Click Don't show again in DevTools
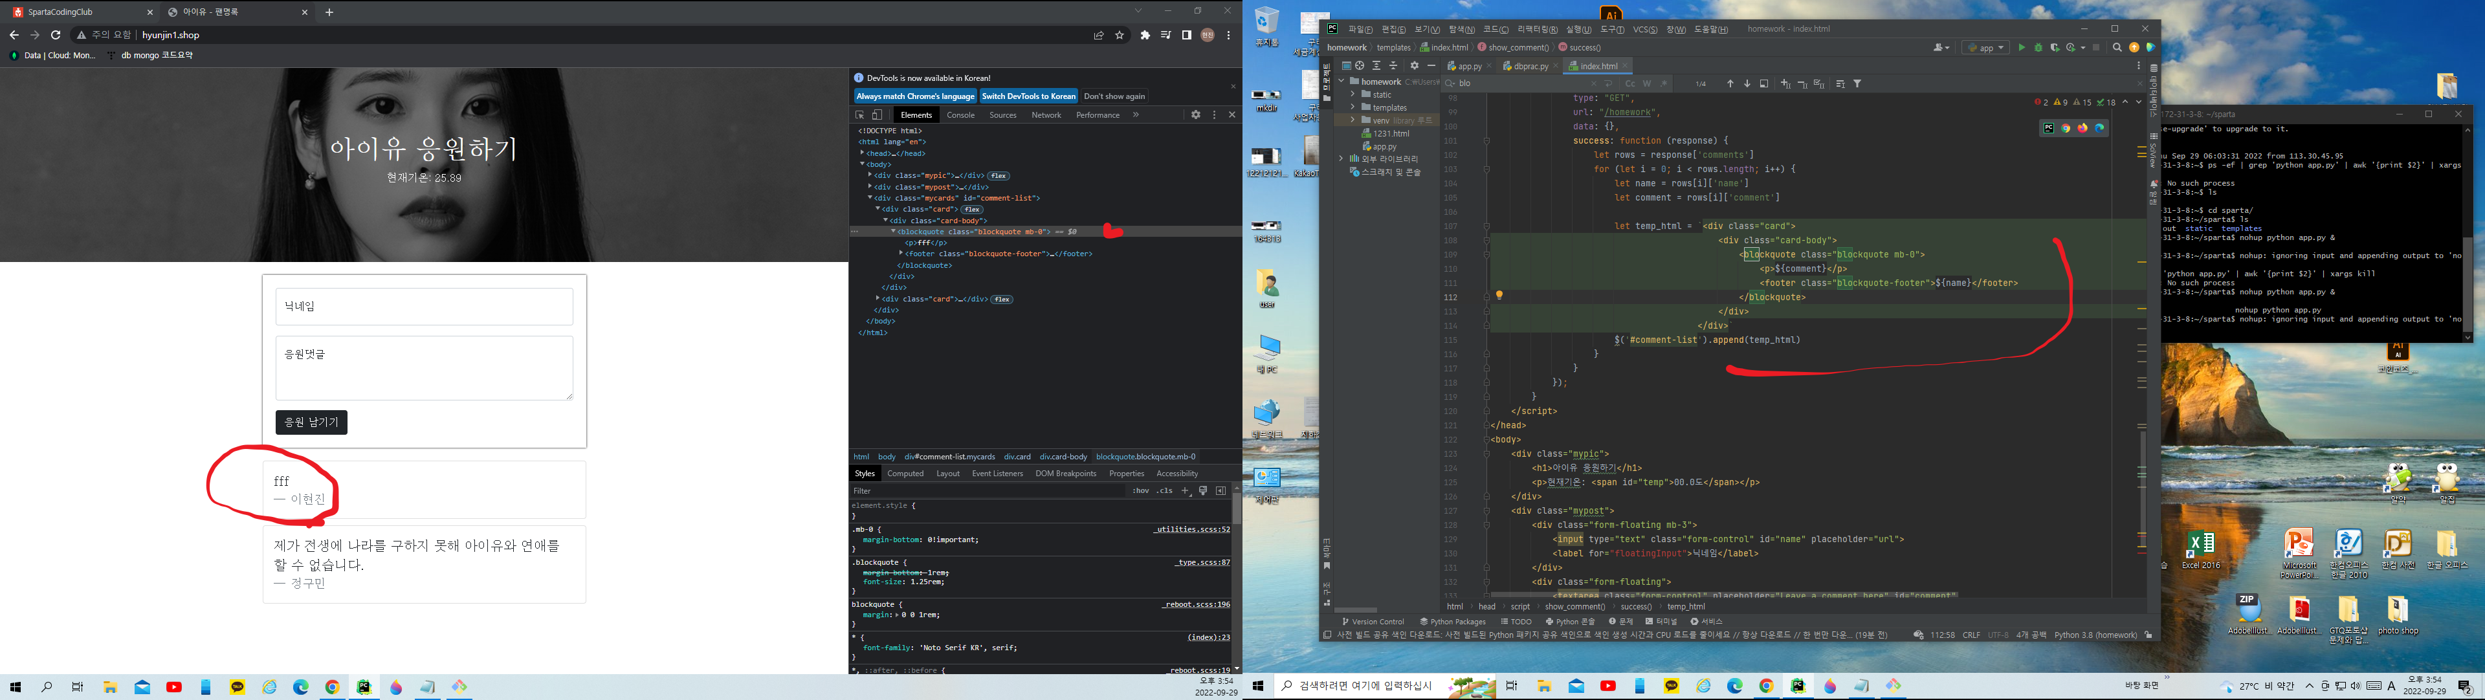This screenshot has height=700, width=2485. point(1114,96)
